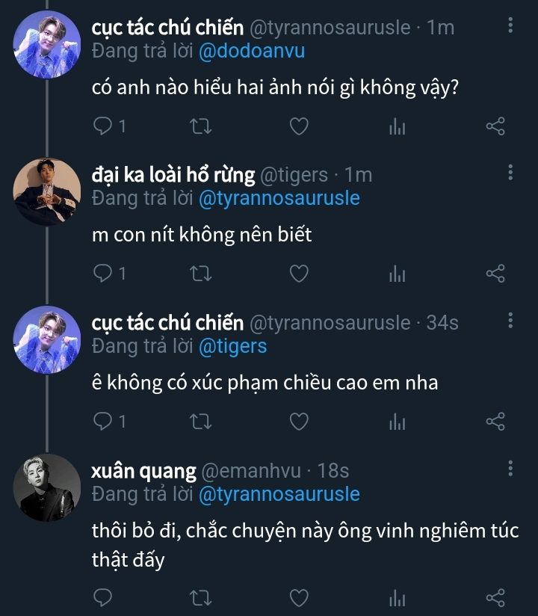Open the xuân quang display name
The height and width of the screenshot is (616, 538).
click(x=143, y=471)
